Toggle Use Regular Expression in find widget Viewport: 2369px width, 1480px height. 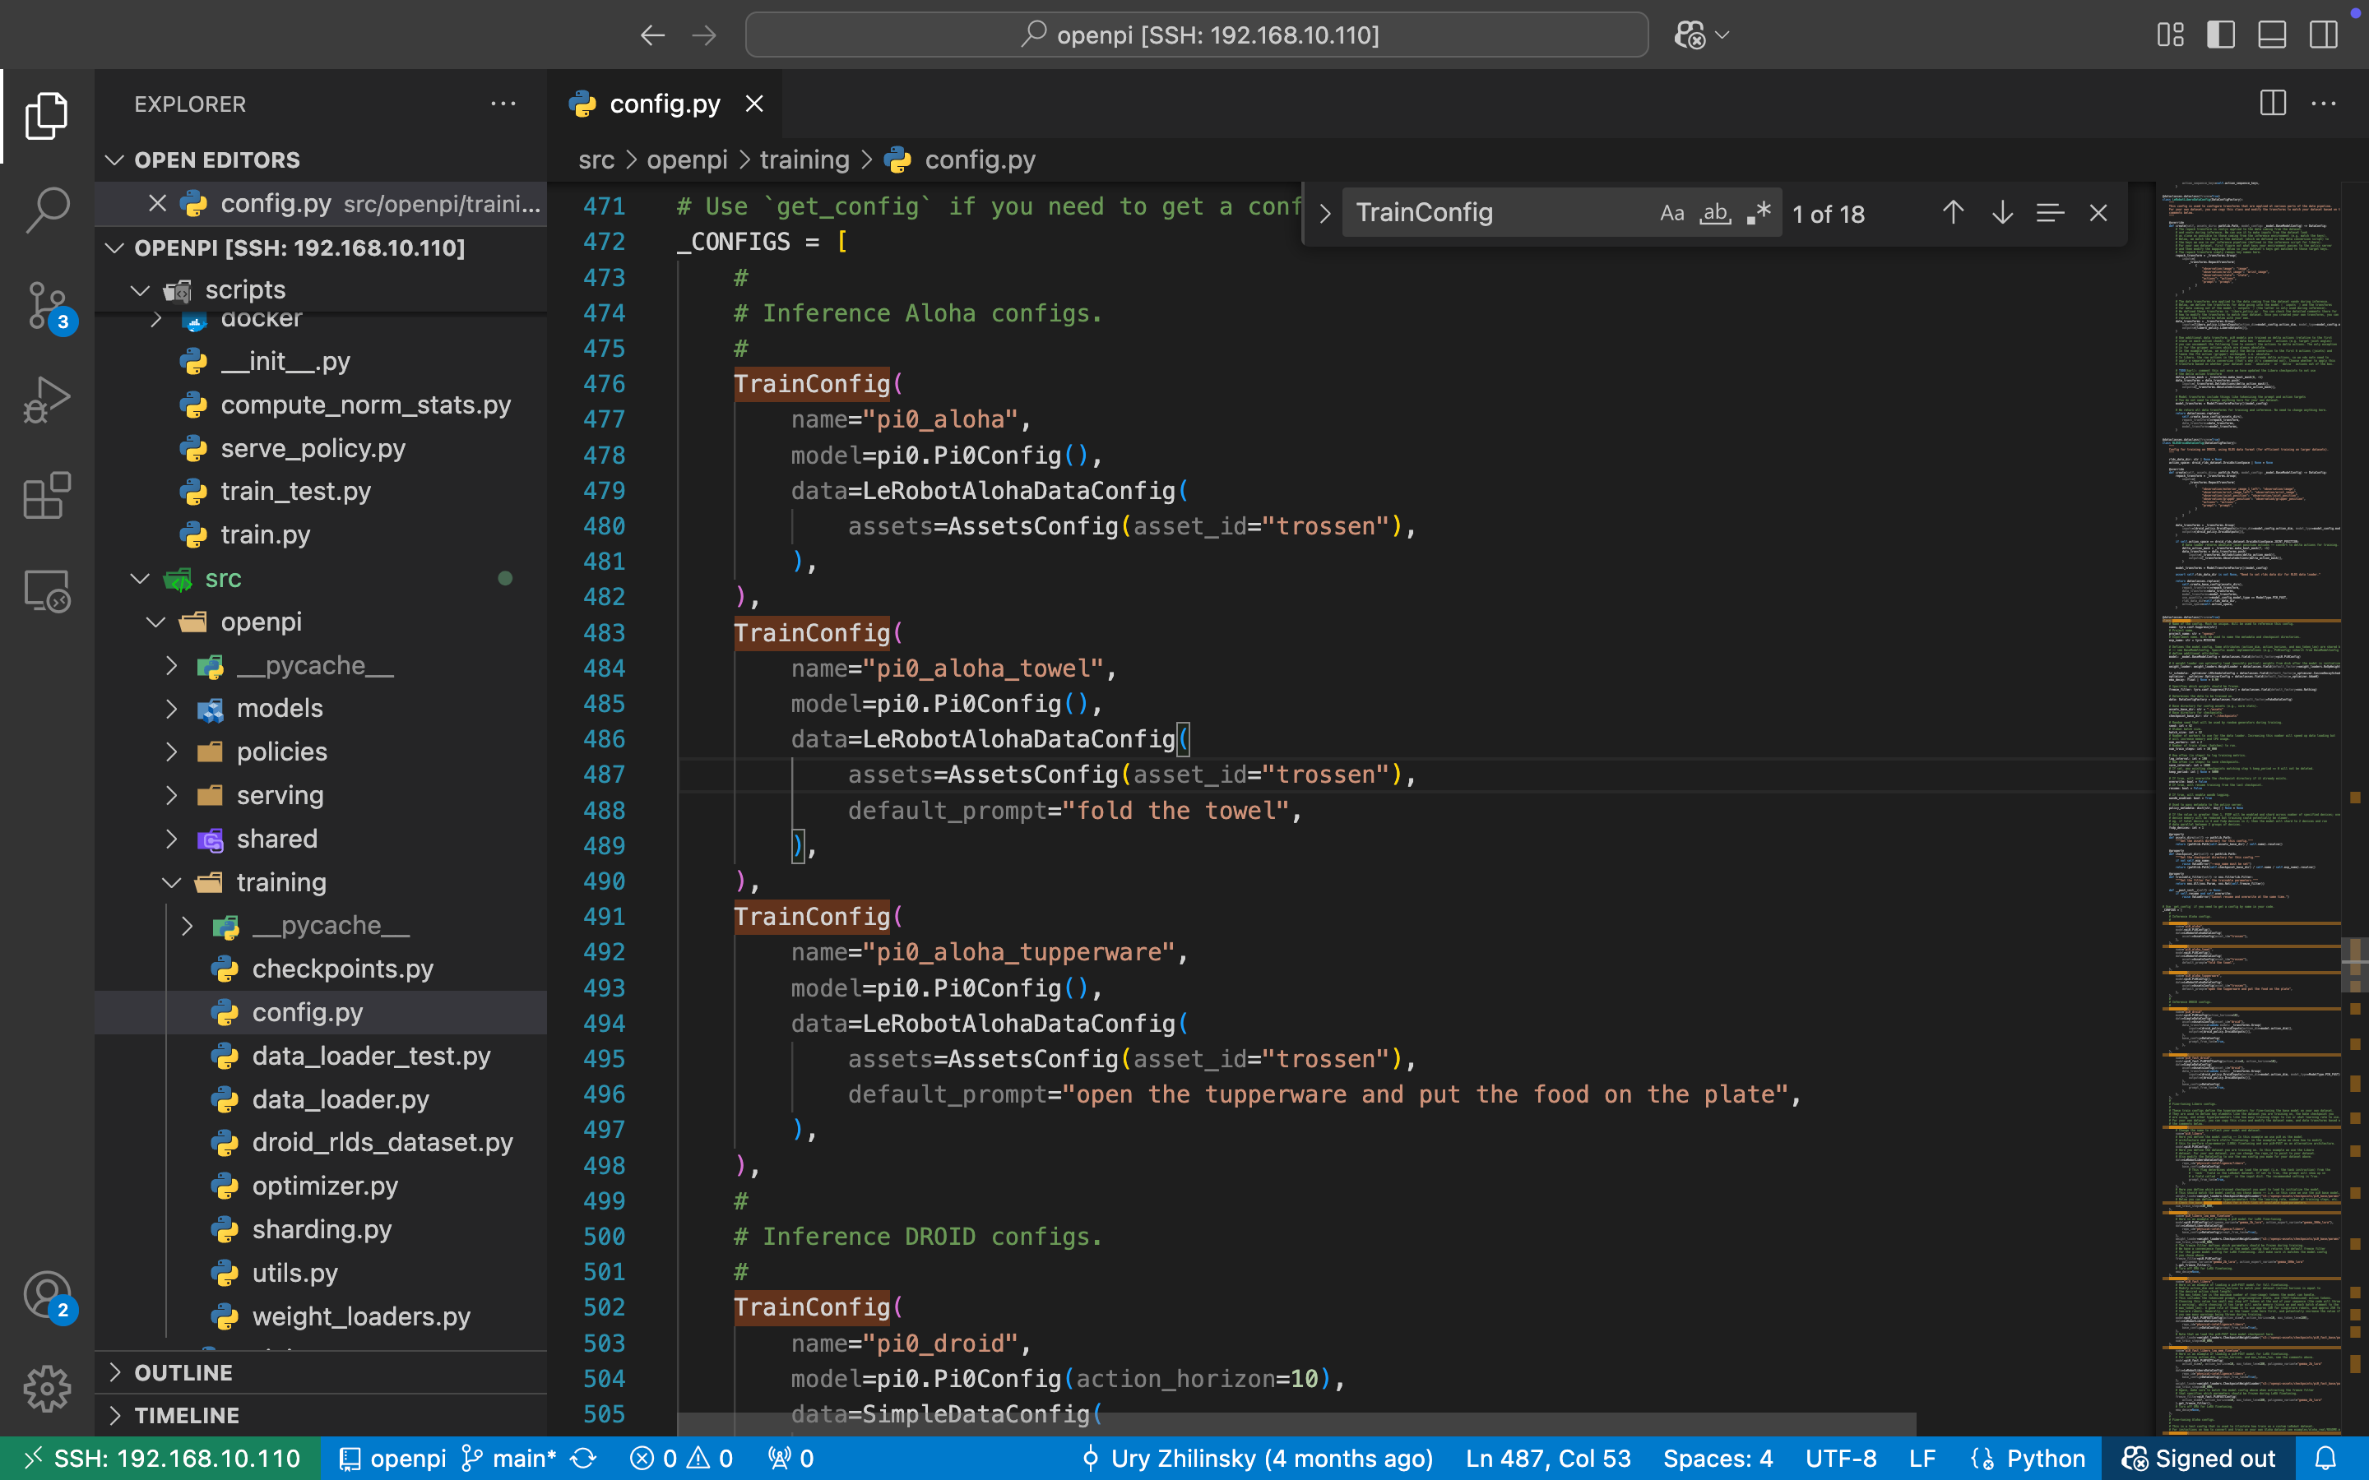pyautogui.click(x=1758, y=212)
